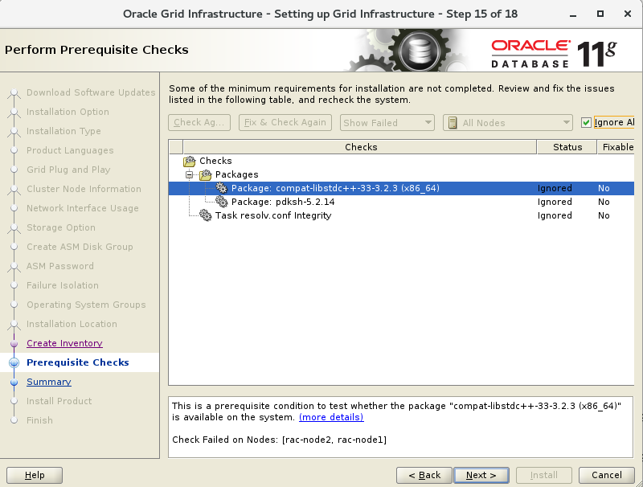Viewport: 643px width, 487px height.
Task: Click the Prerequisite Checks step bullet
Action: pos(14,362)
